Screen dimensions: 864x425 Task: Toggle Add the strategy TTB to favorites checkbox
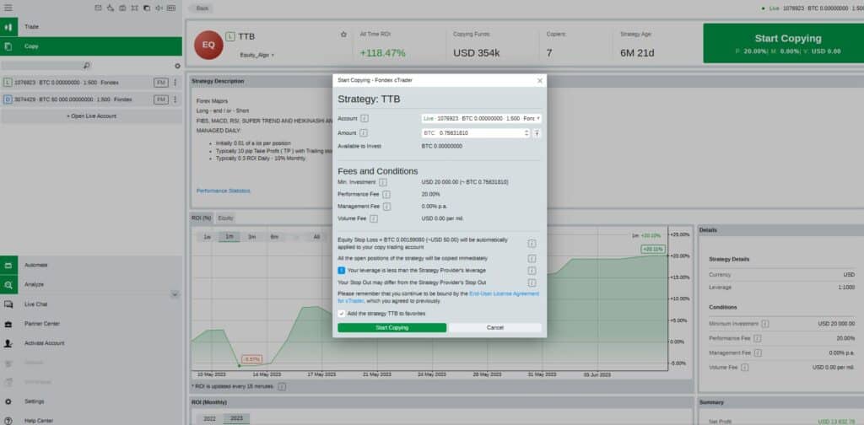click(x=342, y=313)
